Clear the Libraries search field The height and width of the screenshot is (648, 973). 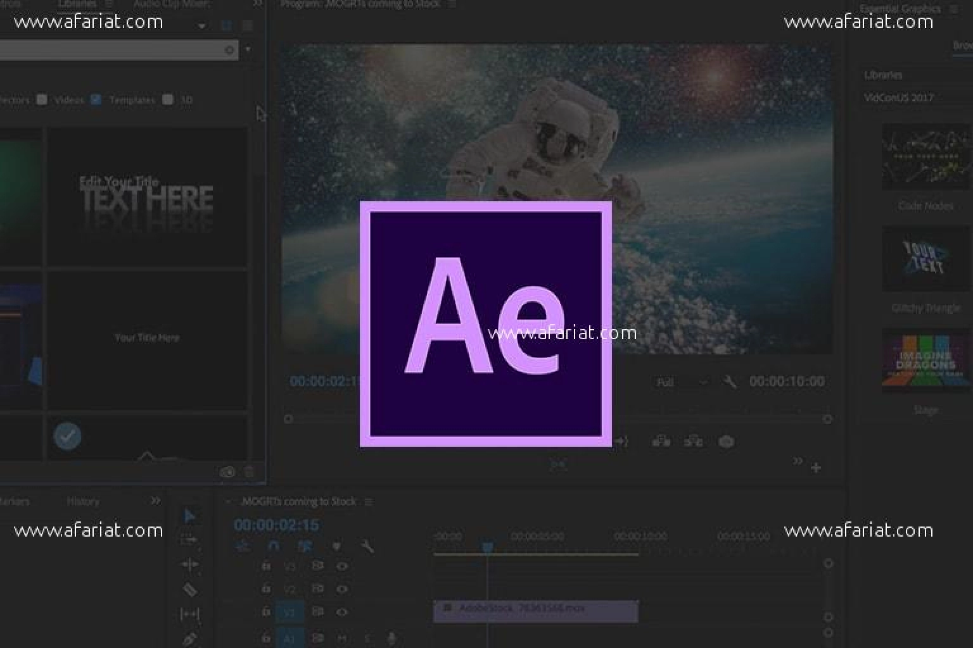pos(229,49)
